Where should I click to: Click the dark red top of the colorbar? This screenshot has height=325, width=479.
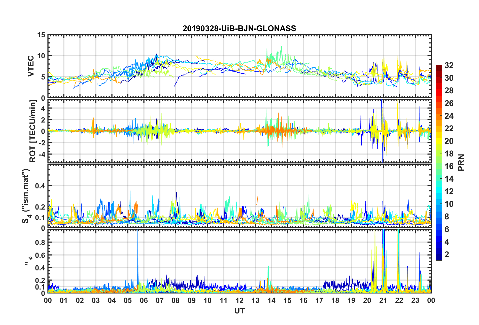[439, 67]
